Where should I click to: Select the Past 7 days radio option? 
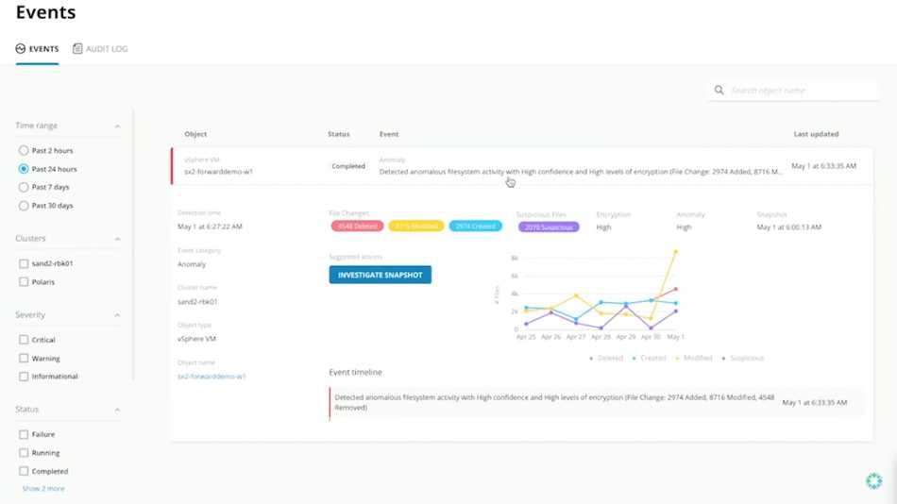[x=24, y=187]
